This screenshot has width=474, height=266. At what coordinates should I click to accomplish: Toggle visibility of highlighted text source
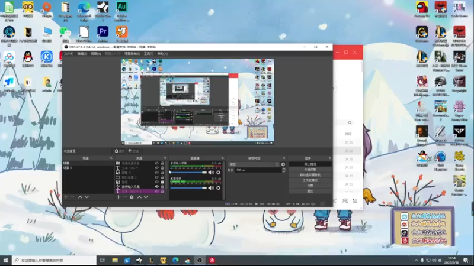(156, 191)
